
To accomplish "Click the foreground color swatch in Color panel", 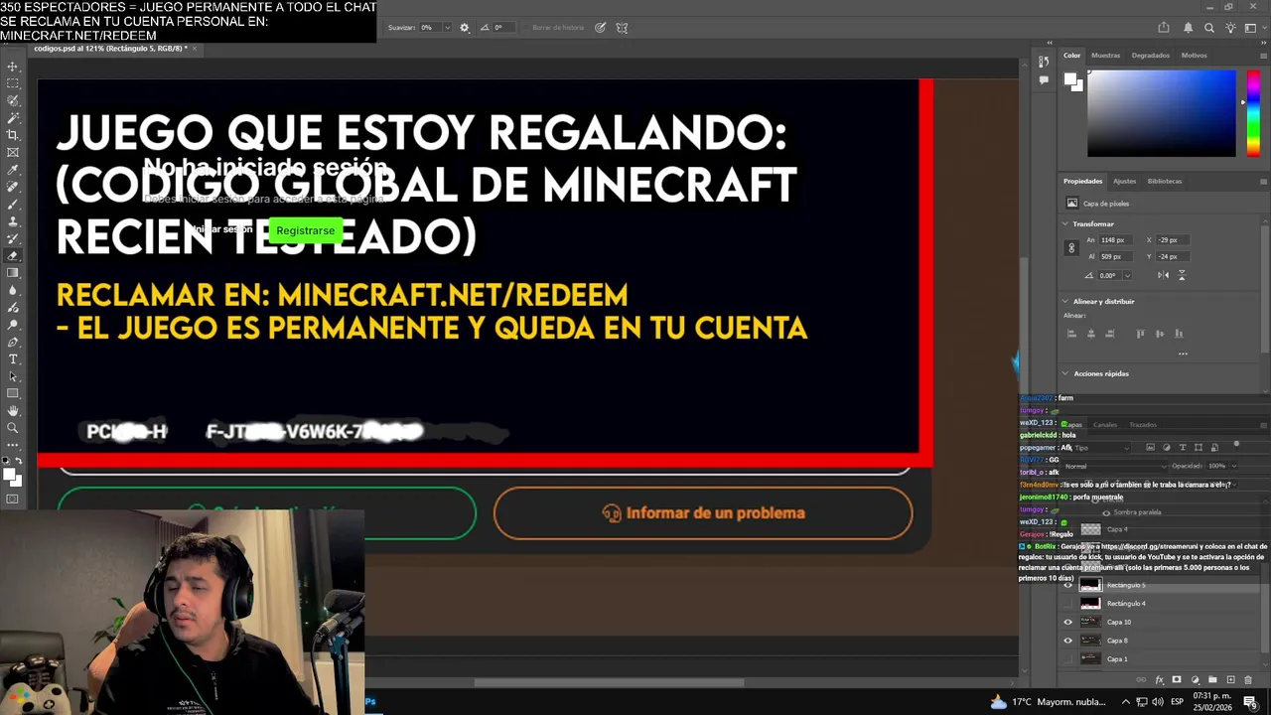I will click(x=1070, y=79).
